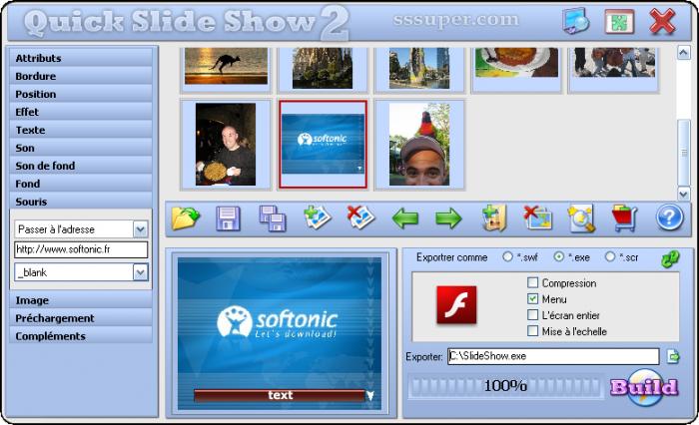Screen dimensions: 699x425
Task: Select the parrot on head thumbnail
Action: coord(419,145)
